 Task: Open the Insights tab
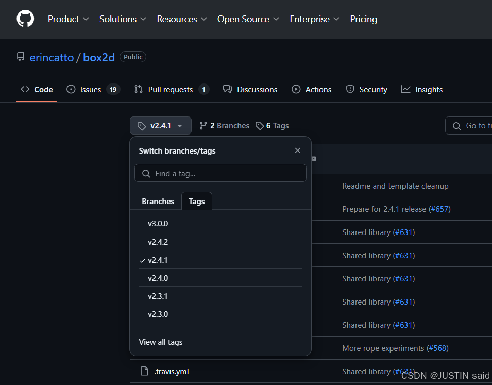click(422, 90)
